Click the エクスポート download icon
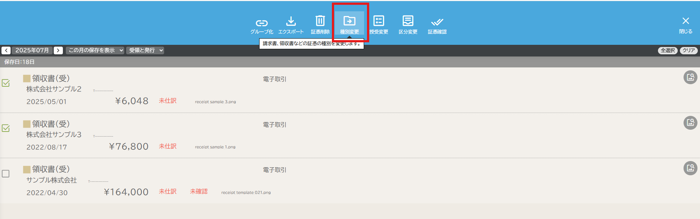 click(x=291, y=21)
